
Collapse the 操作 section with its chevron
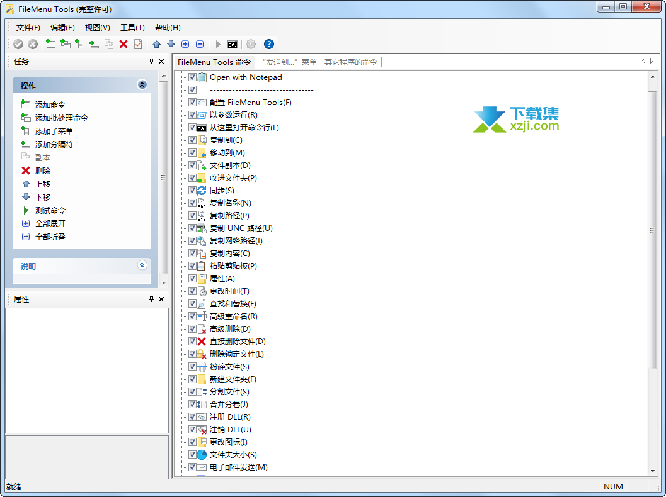pyautogui.click(x=142, y=85)
